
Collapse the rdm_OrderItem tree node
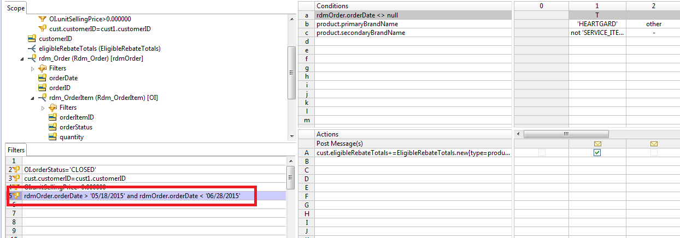click(32, 98)
